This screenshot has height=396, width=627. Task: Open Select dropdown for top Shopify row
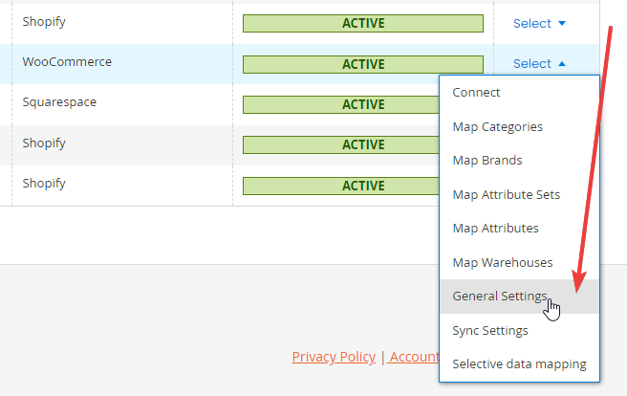pyautogui.click(x=539, y=24)
